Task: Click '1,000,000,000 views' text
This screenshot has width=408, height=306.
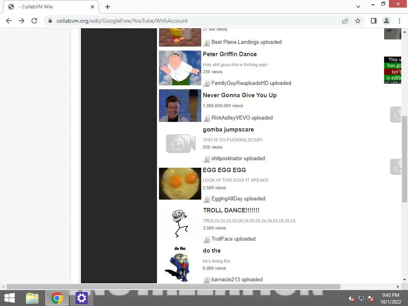Action: tap(223, 106)
